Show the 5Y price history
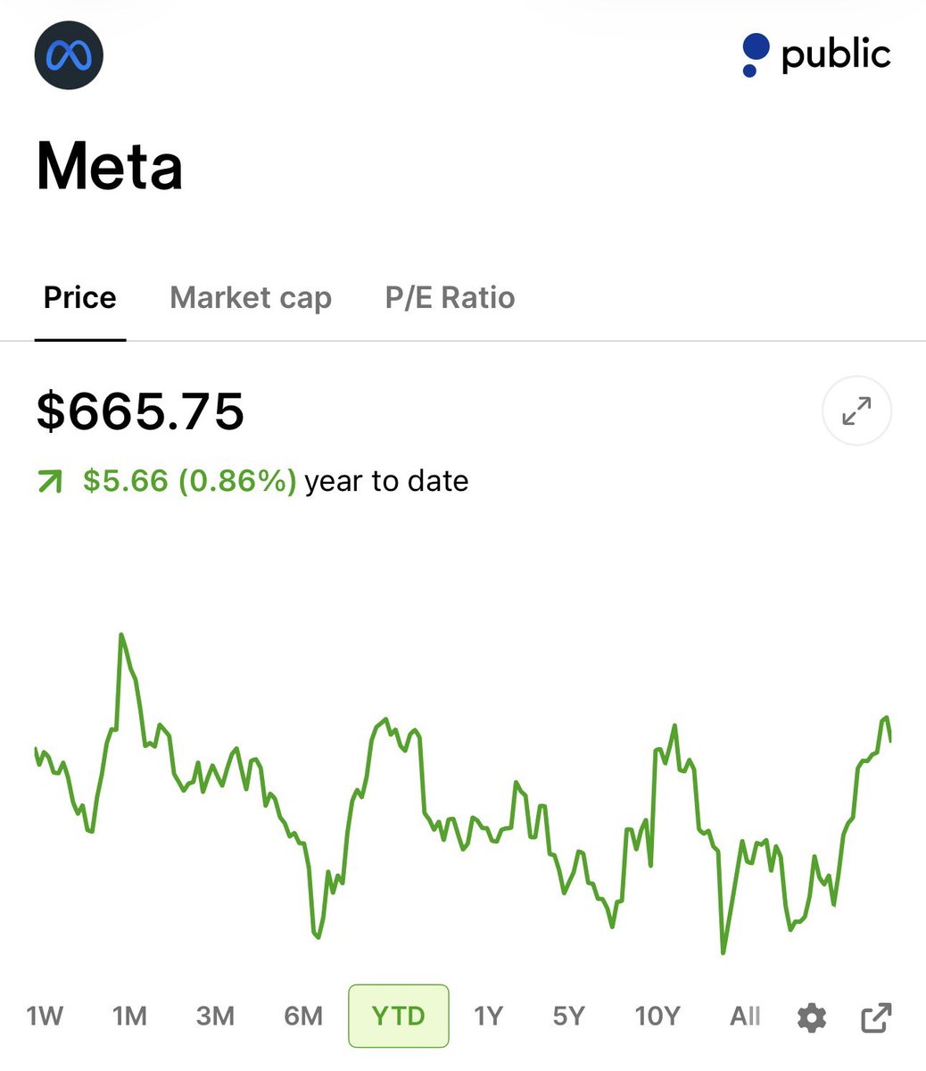Viewport: 926px width, 1071px height. click(x=568, y=1016)
